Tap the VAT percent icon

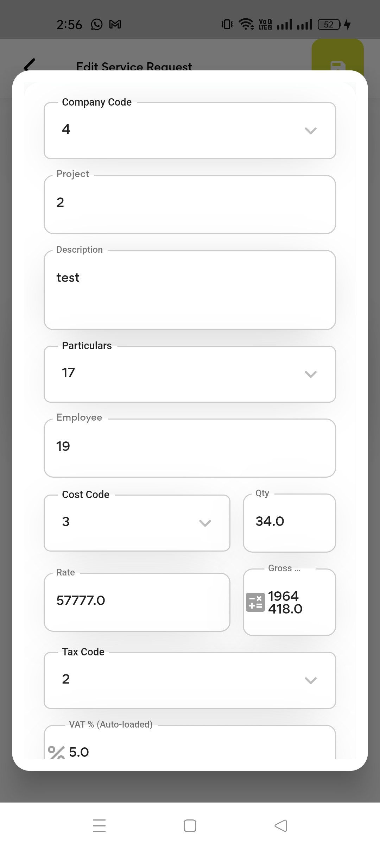[x=56, y=752]
